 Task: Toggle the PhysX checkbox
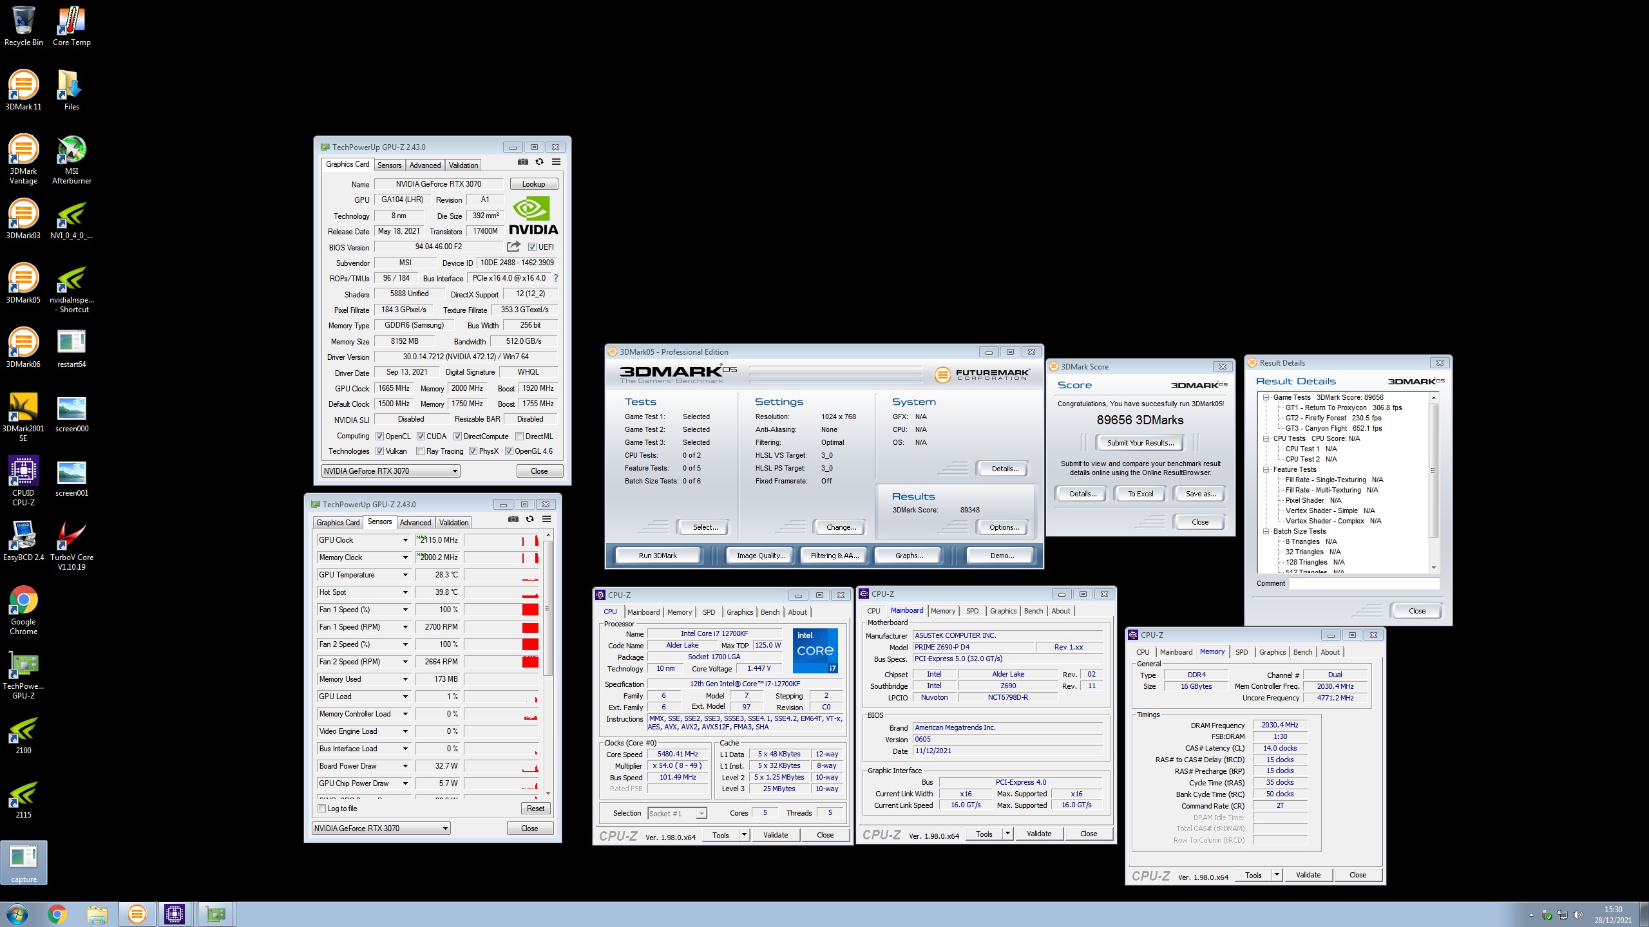click(473, 451)
